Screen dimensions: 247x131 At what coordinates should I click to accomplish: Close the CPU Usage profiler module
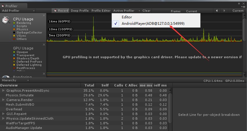[x=44, y=15]
